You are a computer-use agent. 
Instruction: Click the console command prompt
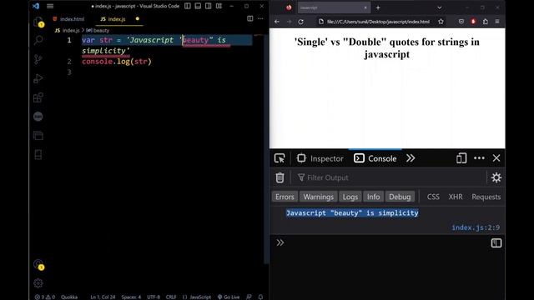[383, 242]
